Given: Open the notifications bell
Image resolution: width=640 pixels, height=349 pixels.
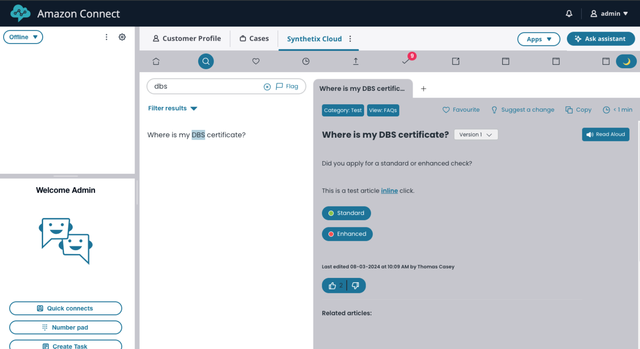Looking at the screenshot, I should (x=569, y=13).
